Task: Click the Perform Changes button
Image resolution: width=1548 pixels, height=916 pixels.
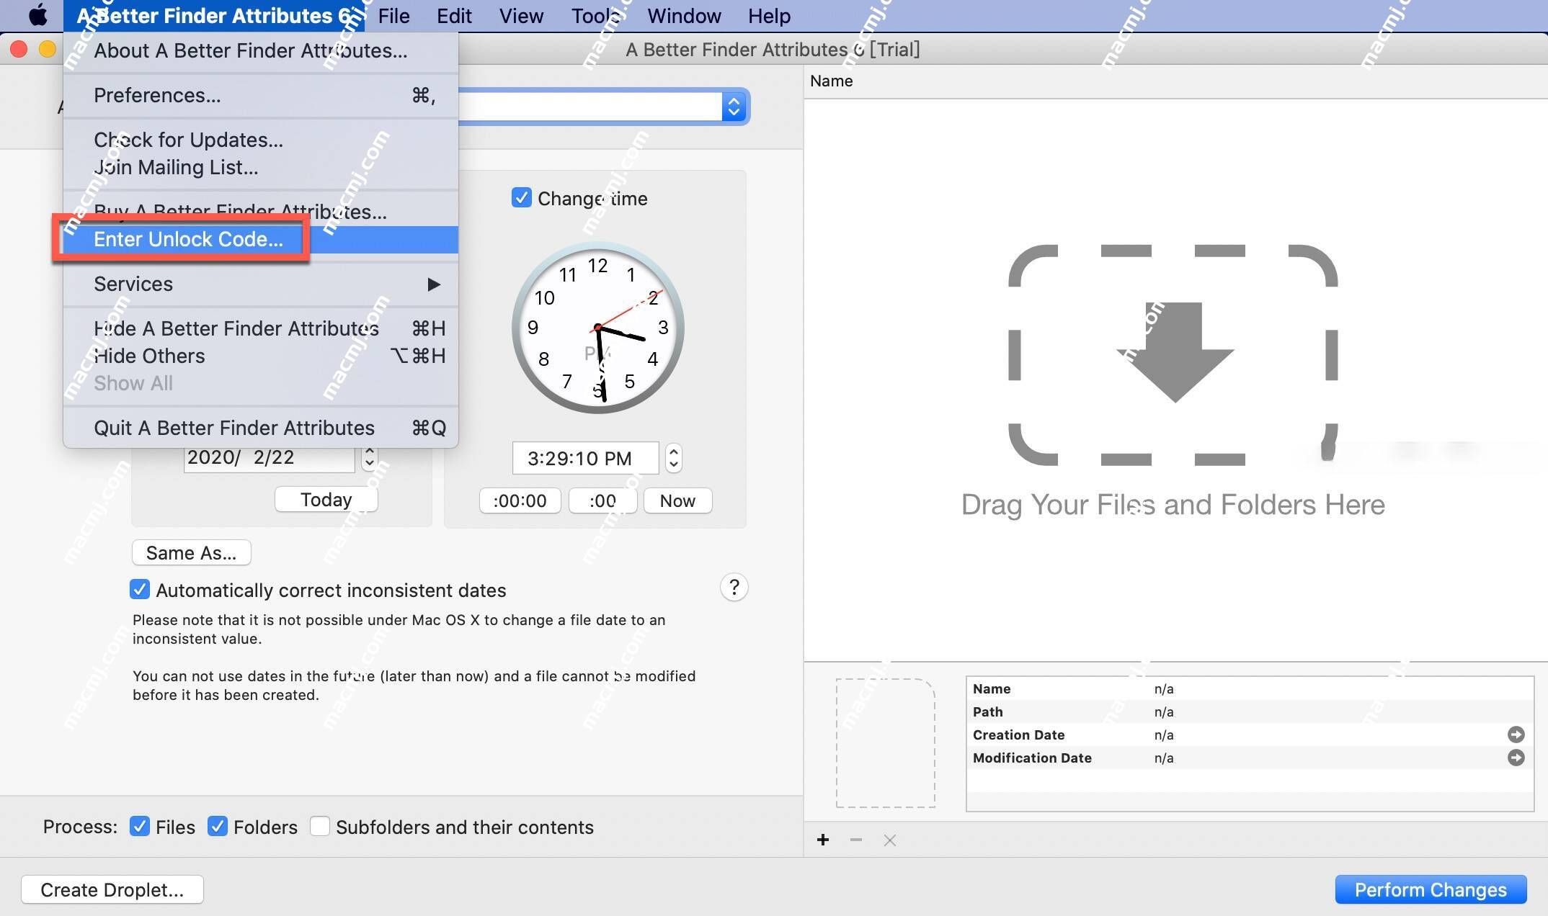Action: point(1431,889)
